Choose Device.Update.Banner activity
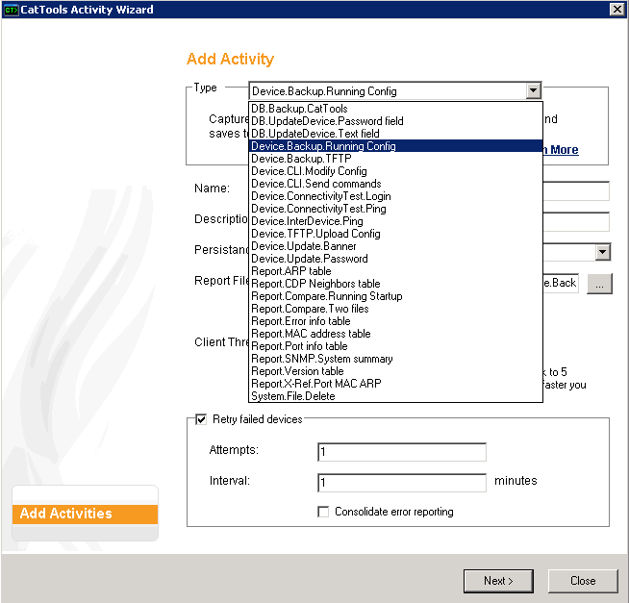629x603 pixels. [x=395, y=246]
